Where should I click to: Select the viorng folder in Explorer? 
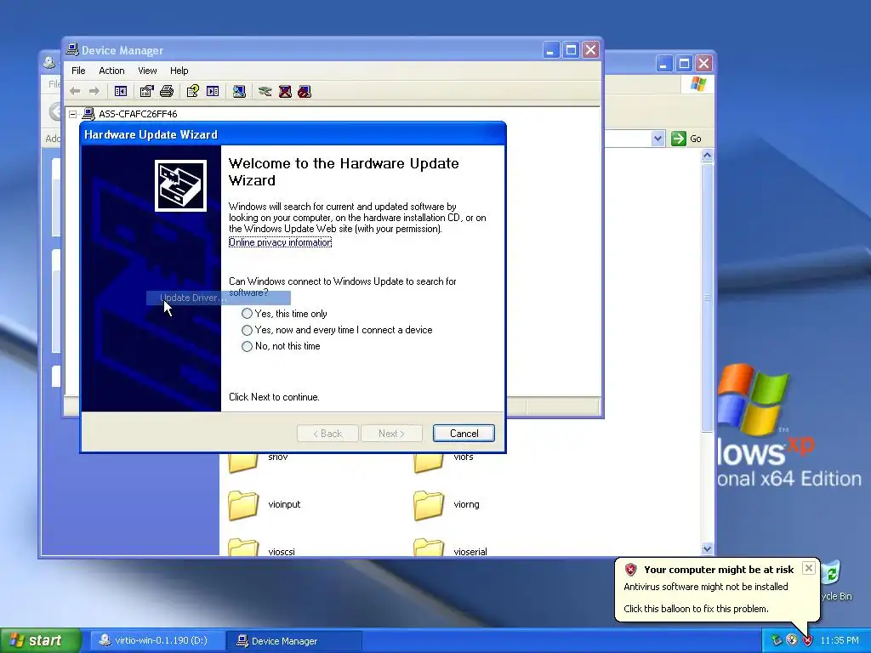[429, 505]
